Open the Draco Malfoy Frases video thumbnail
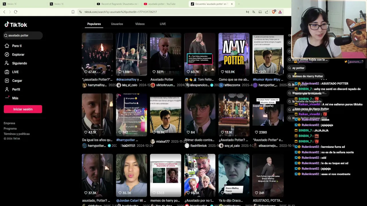Image resolution: width=367 pixels, height=206 pixels. 234,175
